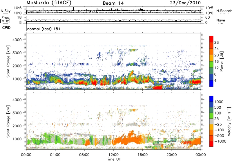Viewport: 232px width, 161px height.
Task: Click the "4000" tick on the power panel
Action: [17, 40]
